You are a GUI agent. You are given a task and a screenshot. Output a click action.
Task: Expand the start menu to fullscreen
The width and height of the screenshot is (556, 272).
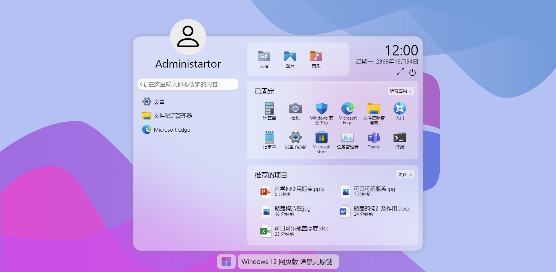click(x=400, y=72)
